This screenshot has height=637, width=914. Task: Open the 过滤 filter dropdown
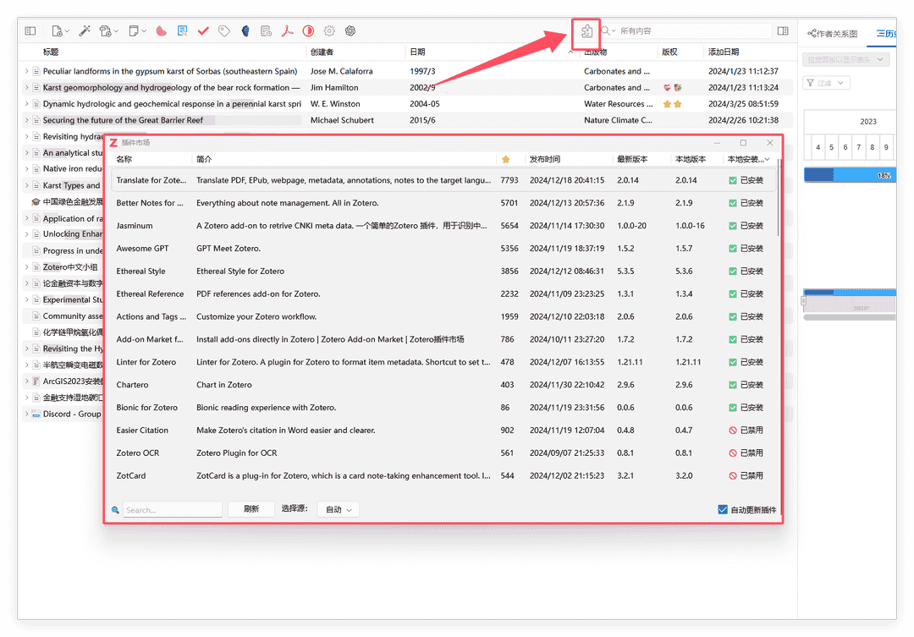coord(825,83)
